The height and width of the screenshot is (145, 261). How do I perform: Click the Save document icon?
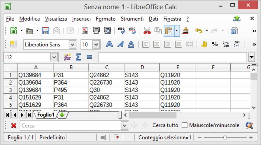(x=46, y=31)
